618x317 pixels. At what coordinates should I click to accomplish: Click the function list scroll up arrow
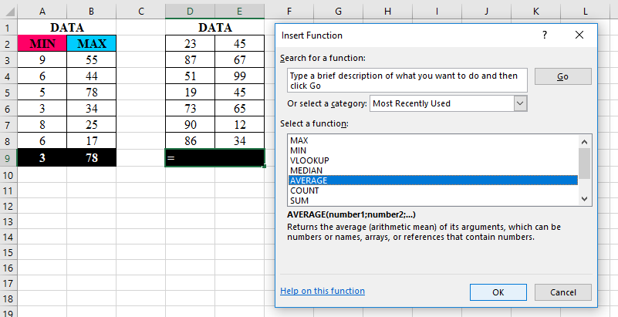tap(585, 142)
